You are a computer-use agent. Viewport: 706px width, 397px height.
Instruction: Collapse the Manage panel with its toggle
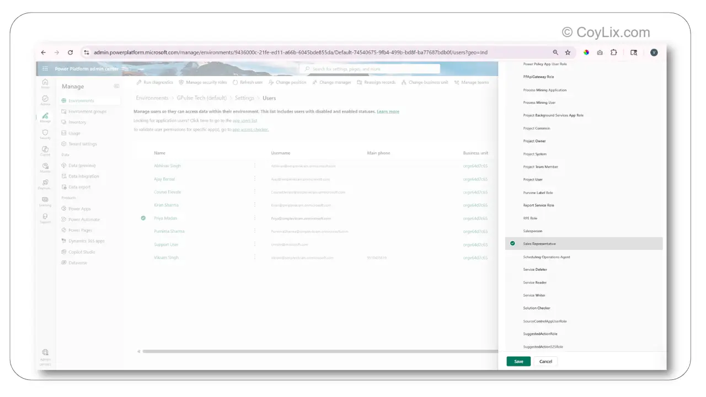point(116,87)
